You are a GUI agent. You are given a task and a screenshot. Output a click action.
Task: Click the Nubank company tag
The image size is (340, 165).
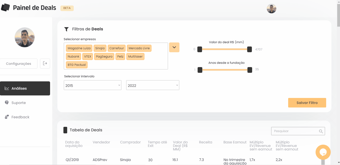pos(73,57)
